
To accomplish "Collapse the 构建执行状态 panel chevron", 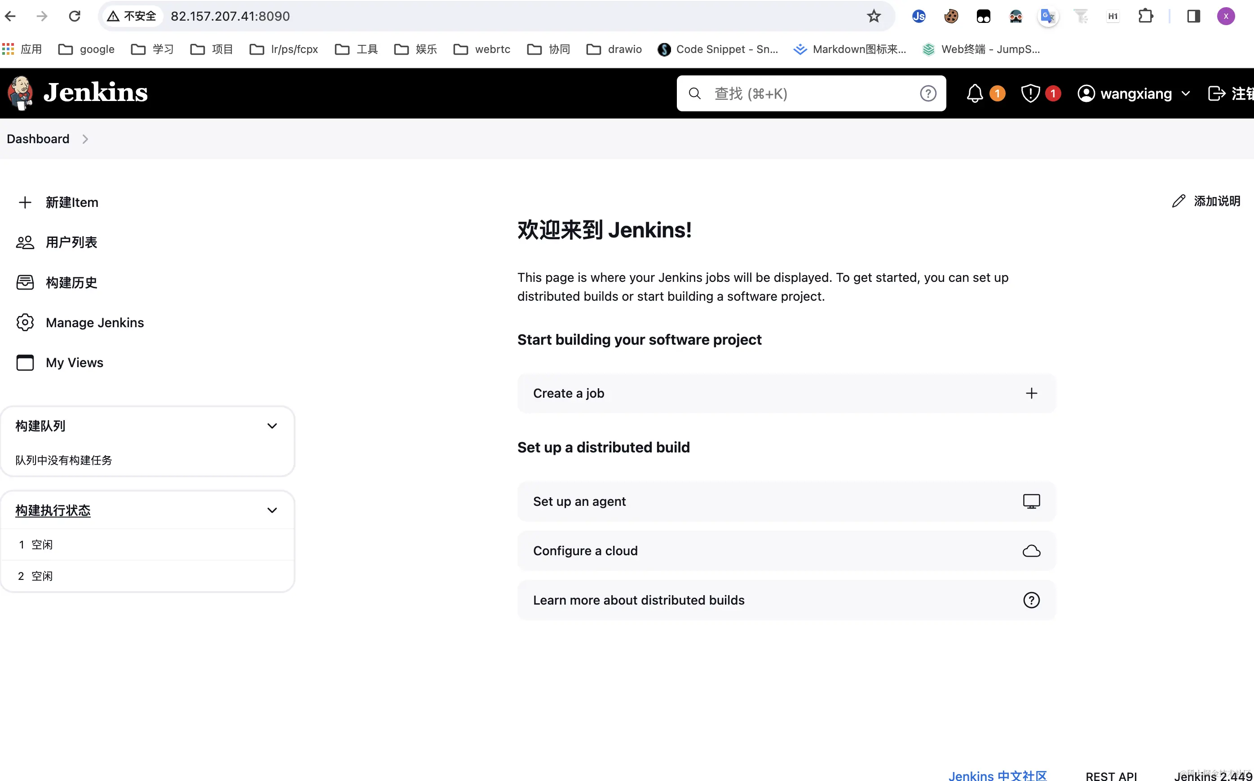I will 272,510.
